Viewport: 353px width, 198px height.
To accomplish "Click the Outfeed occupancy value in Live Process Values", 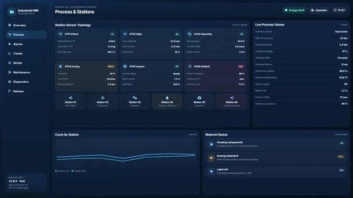I will [345, 104].
